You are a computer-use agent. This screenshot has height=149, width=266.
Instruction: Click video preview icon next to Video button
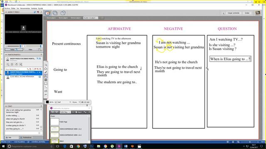[40, 50]
